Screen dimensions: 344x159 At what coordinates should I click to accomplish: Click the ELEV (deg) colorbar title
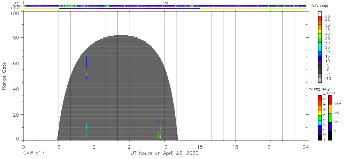click(320, 6)
